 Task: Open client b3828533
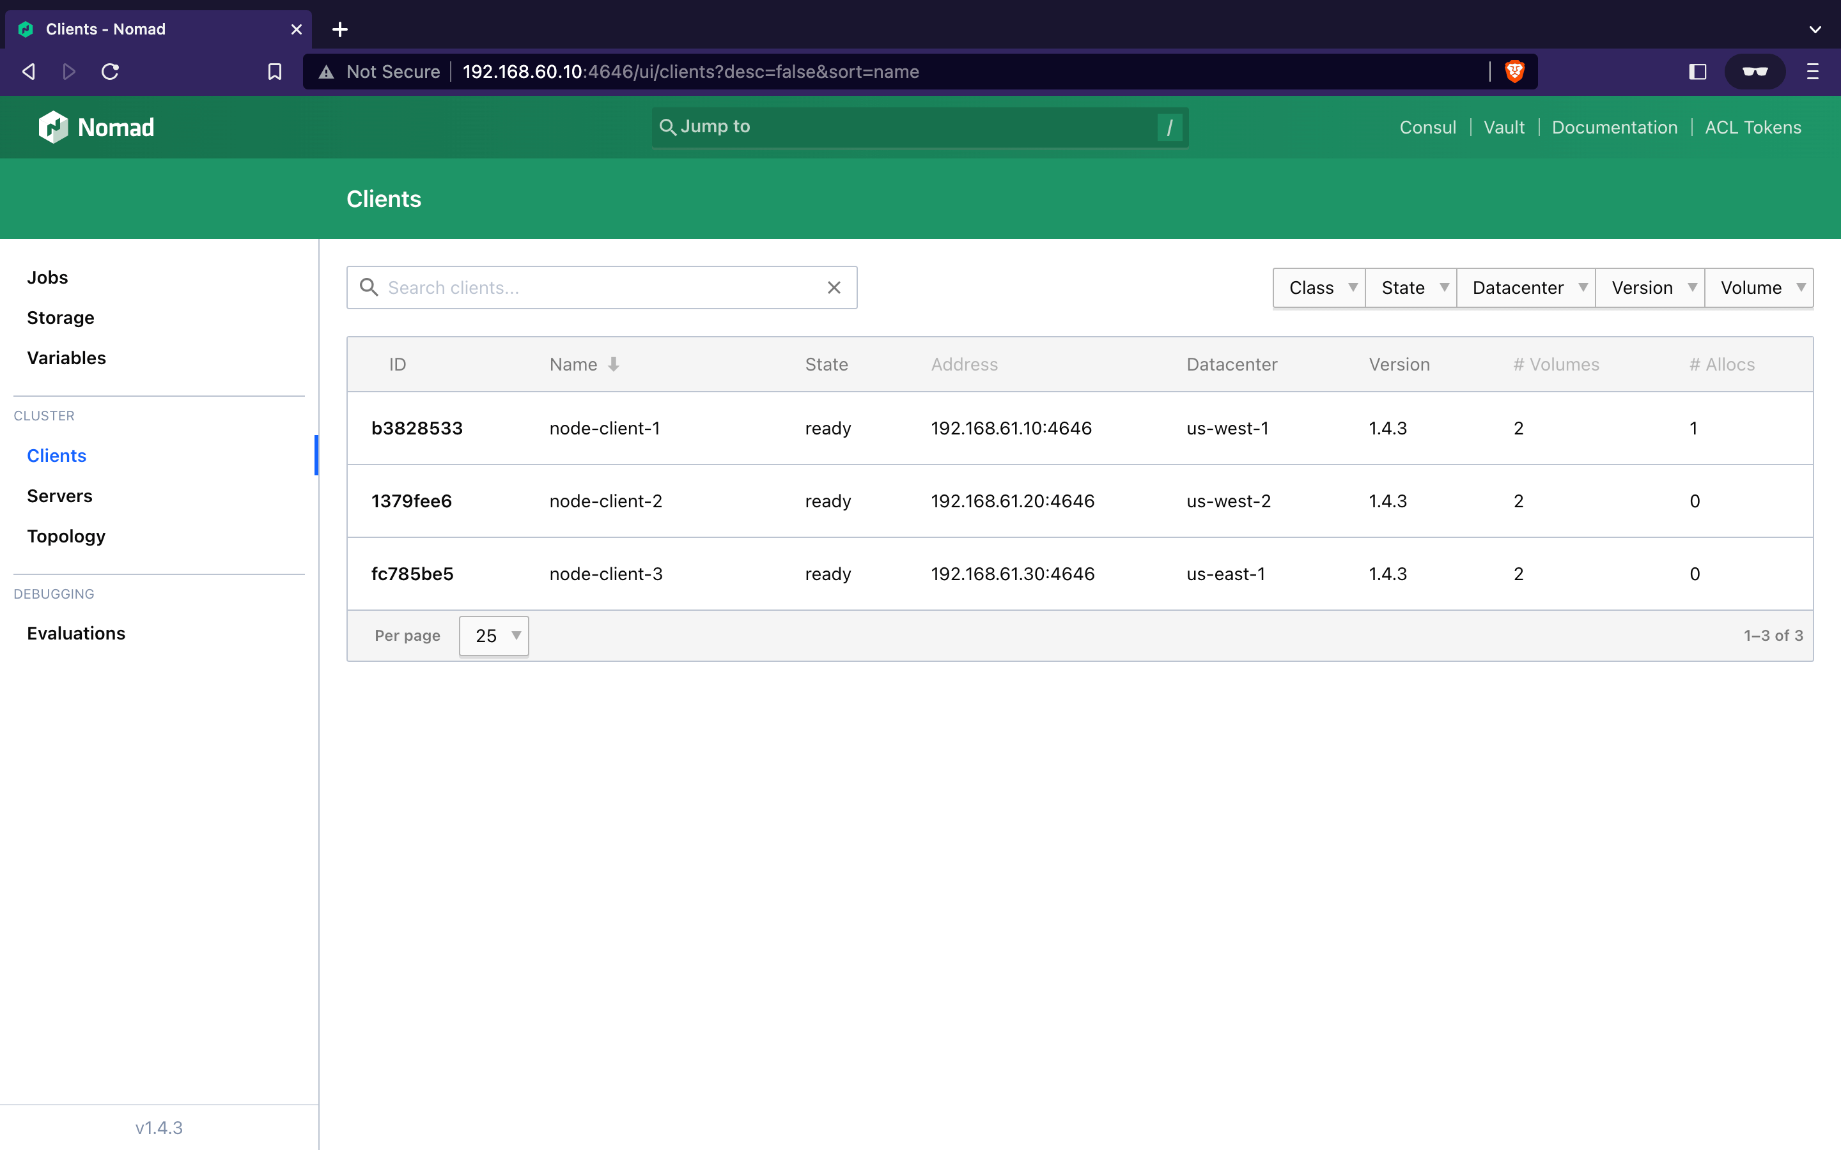(417, 428)
